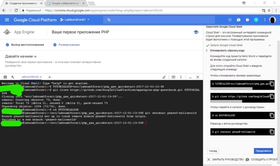The height and width of the screenshot is (166, 280).
Task: Open notifications badge showing 1
Action: [256, 20]
